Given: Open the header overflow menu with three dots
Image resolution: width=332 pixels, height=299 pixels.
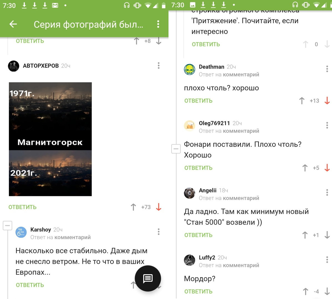Looking at the screenshot, I should coord(158,24).
